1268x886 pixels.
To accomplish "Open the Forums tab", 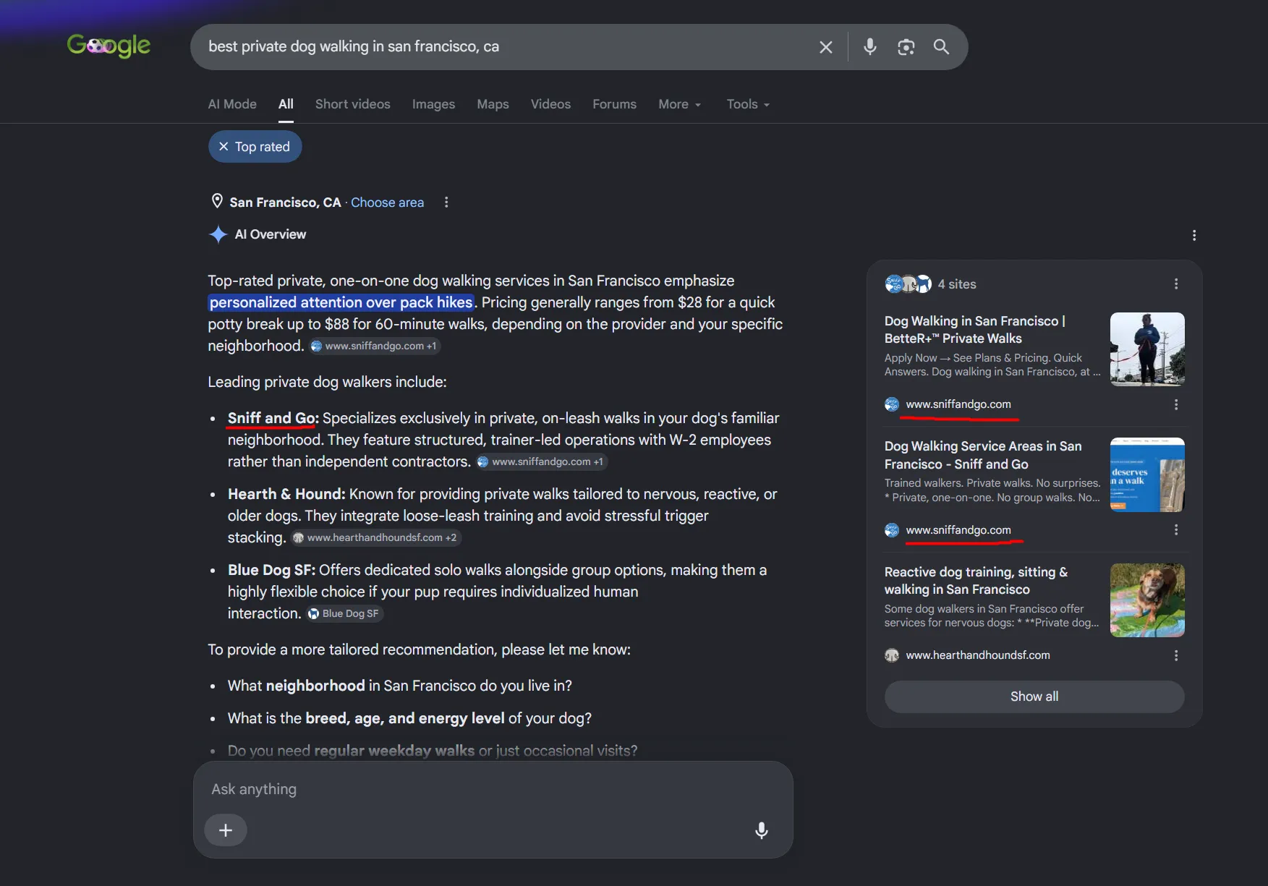I will click(x=614, y=104).
